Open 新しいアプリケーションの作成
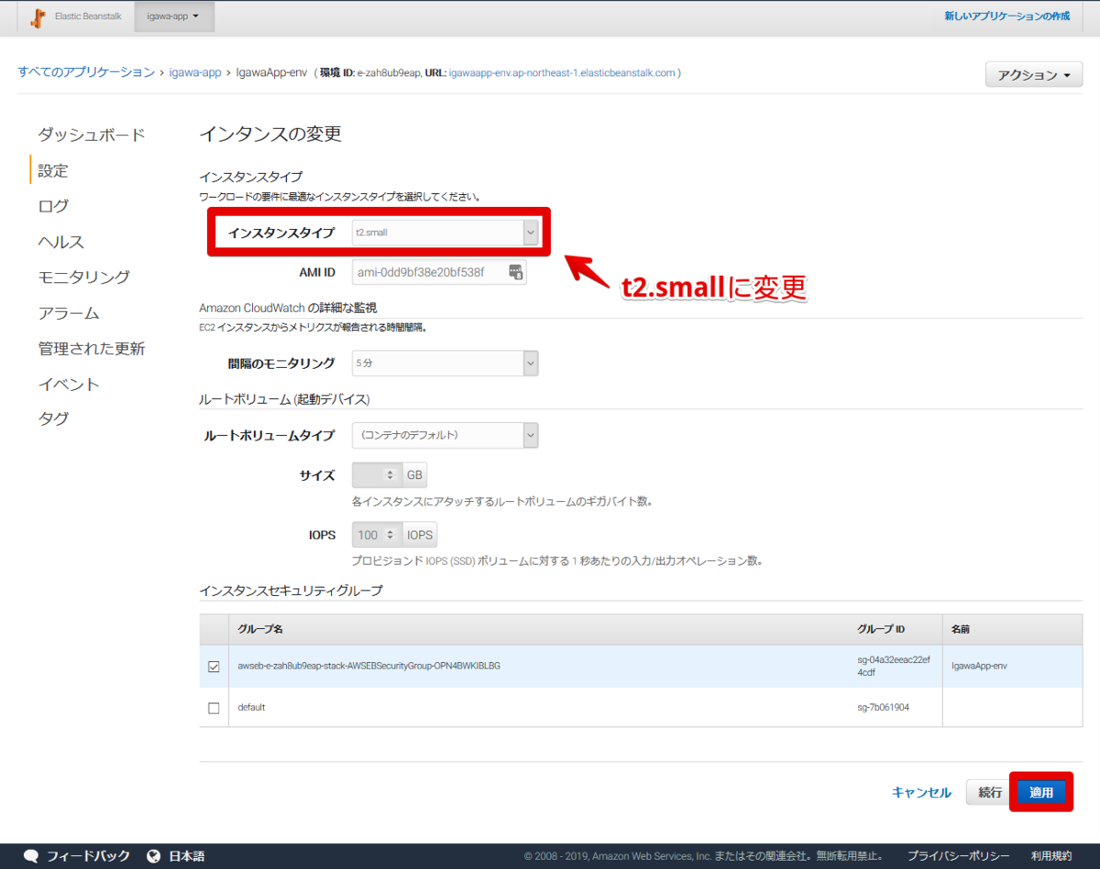The height and width of the screenshot is (869, 1100). point(1006,16)
